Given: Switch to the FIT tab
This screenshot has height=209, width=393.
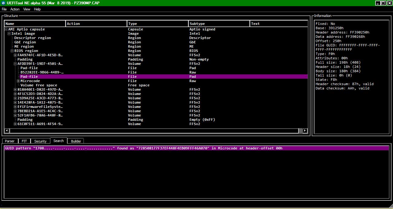Looking at the screenshot, I should coord(24,141).
